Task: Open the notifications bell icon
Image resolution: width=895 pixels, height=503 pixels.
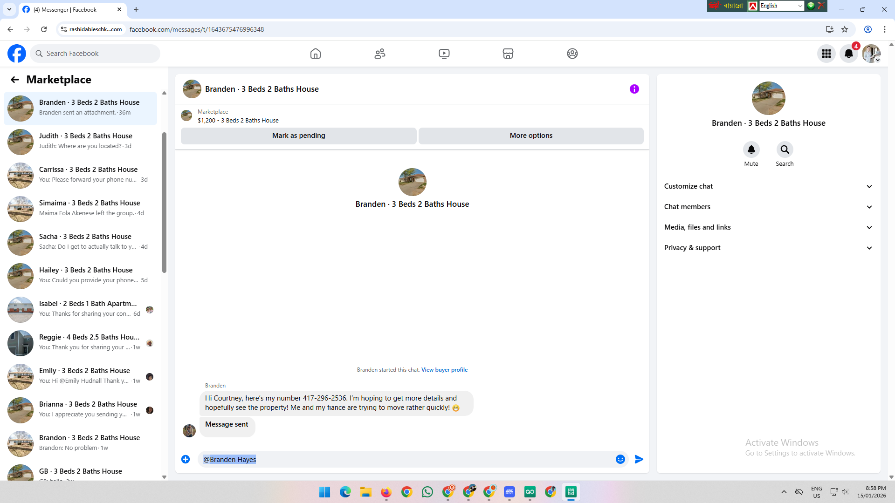Action: [849, 54]
